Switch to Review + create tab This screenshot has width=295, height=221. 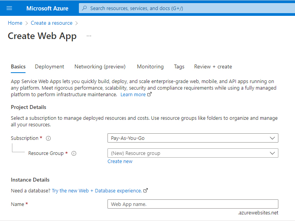click(x=213, y=66)
